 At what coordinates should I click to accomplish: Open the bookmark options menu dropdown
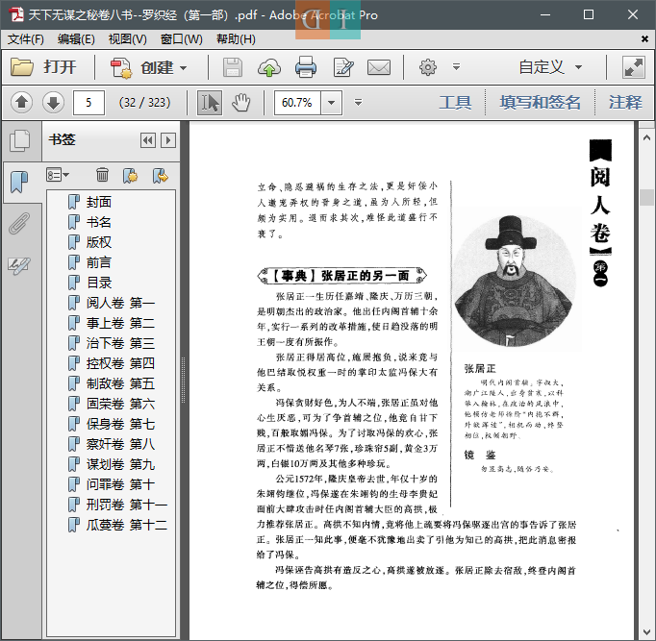58,175
